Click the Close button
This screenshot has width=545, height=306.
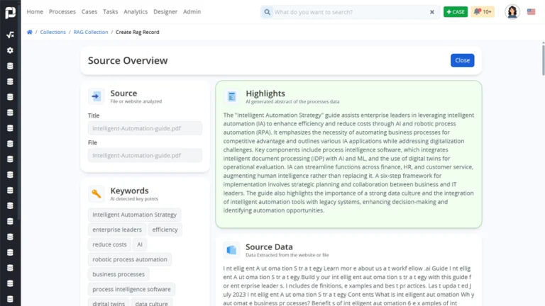(462, 60)
